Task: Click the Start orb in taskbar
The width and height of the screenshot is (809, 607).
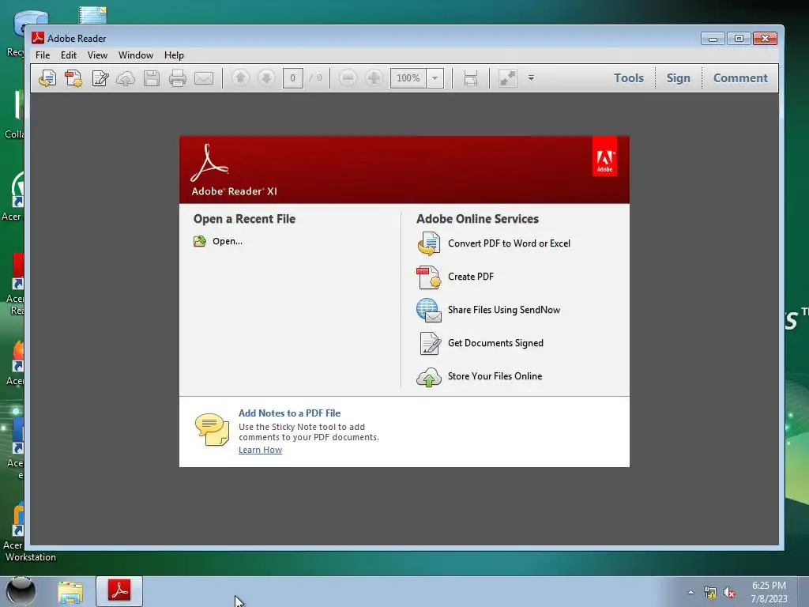Action: (21, 591)
